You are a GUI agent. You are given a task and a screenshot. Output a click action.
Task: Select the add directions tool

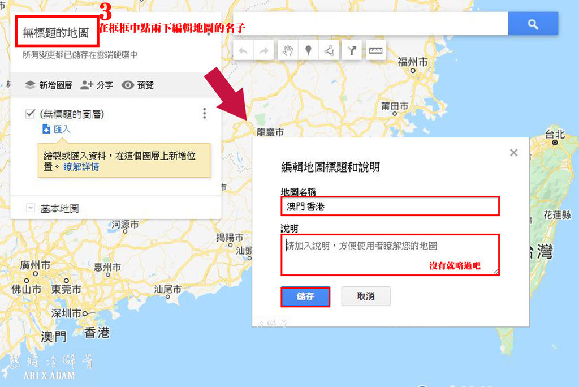tap(352, 50)
